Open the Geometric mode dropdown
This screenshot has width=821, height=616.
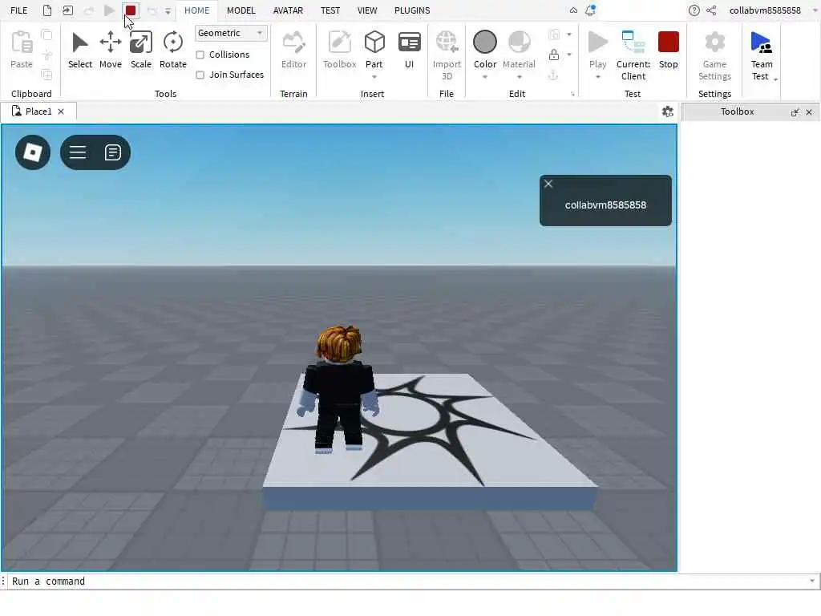[230, 33]
